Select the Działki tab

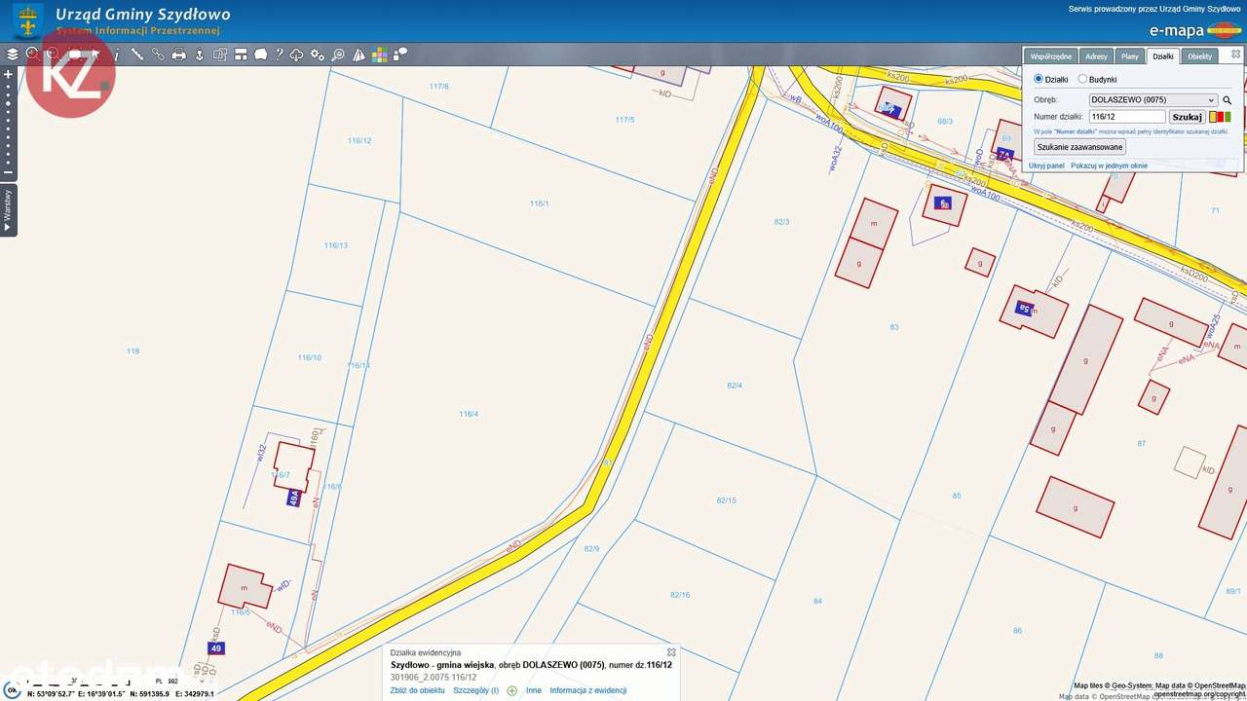pyautogui.click(x=1163, y=56)
